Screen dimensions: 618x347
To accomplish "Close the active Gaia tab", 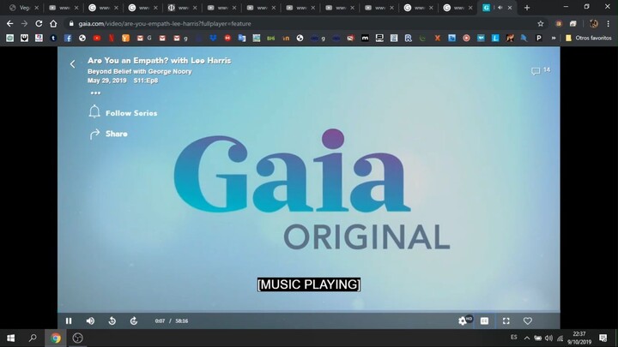I will point(510,8).
